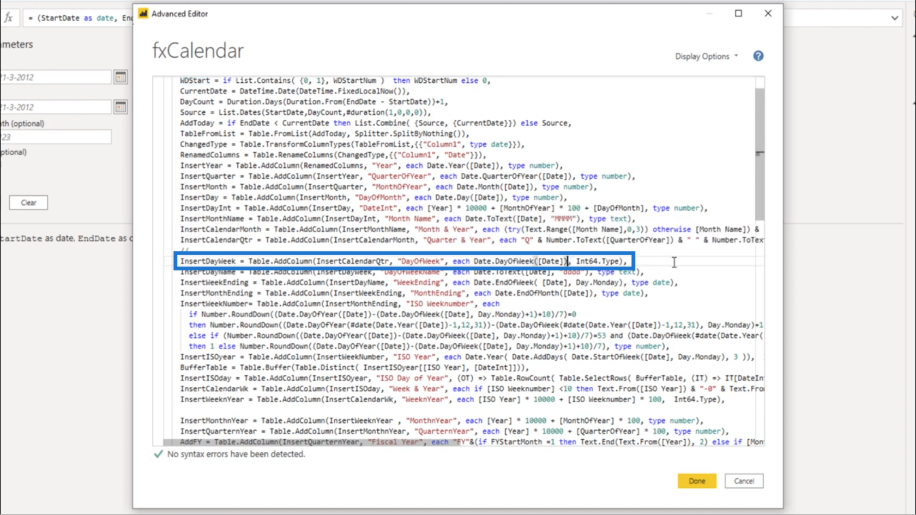Open the Display Options dropdown

707,56
